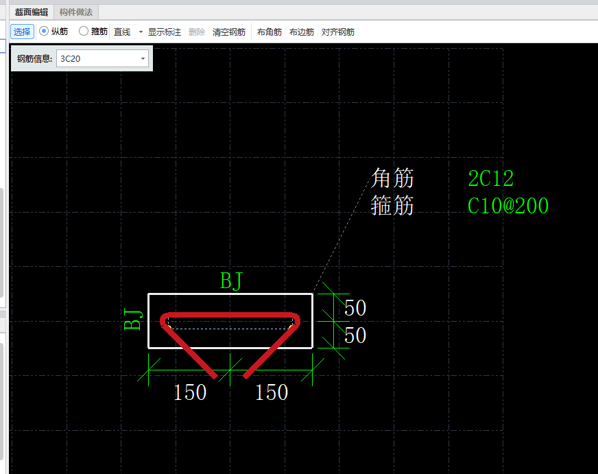Click the green 2C12 corner rebar value
The height and width of the screenshot is (474, 598).
pyautogui.click(x=490, y=179)
